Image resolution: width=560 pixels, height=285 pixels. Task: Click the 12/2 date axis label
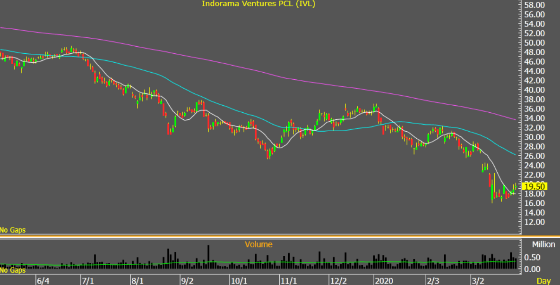tap(338, 281)
